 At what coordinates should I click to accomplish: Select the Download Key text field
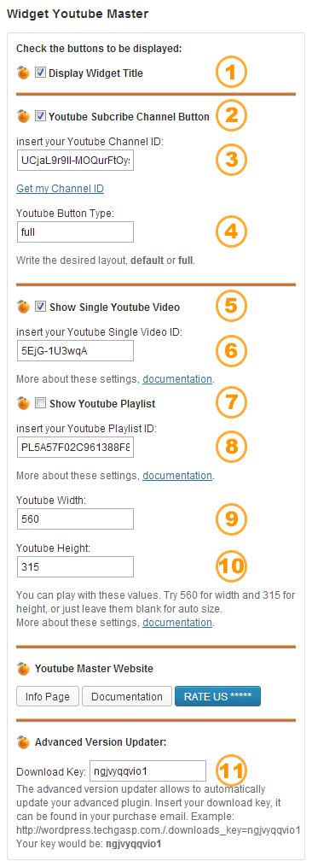pyautogui.click(x=148, y=770)
